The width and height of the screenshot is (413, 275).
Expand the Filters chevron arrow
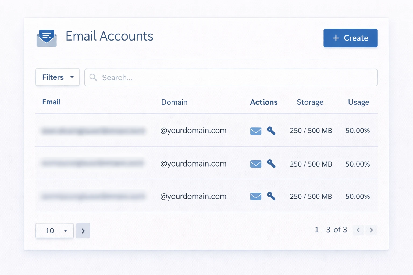click(x=72, y=77)
